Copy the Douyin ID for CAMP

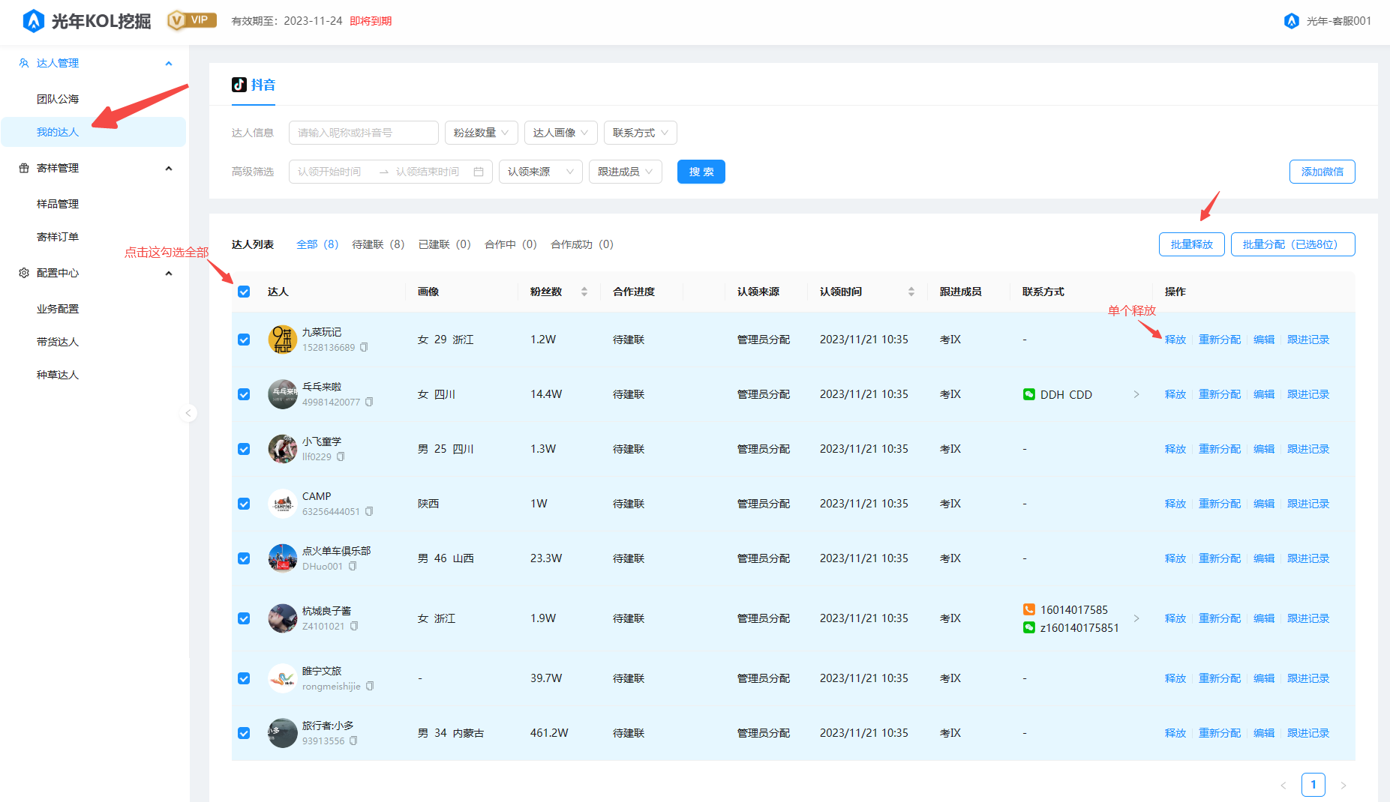tap(369, 512)
